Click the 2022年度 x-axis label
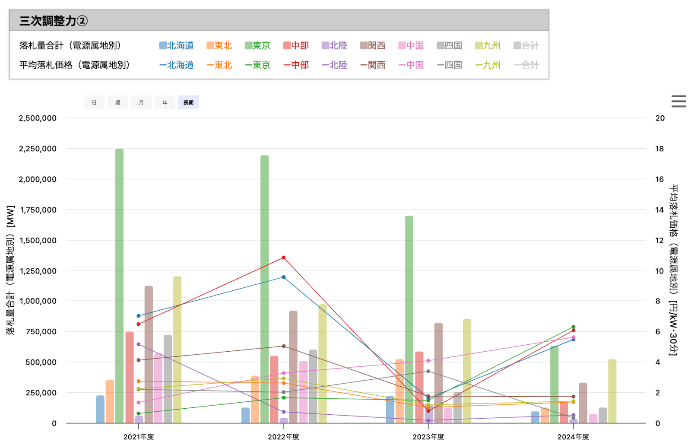 [x=284, y=437]
